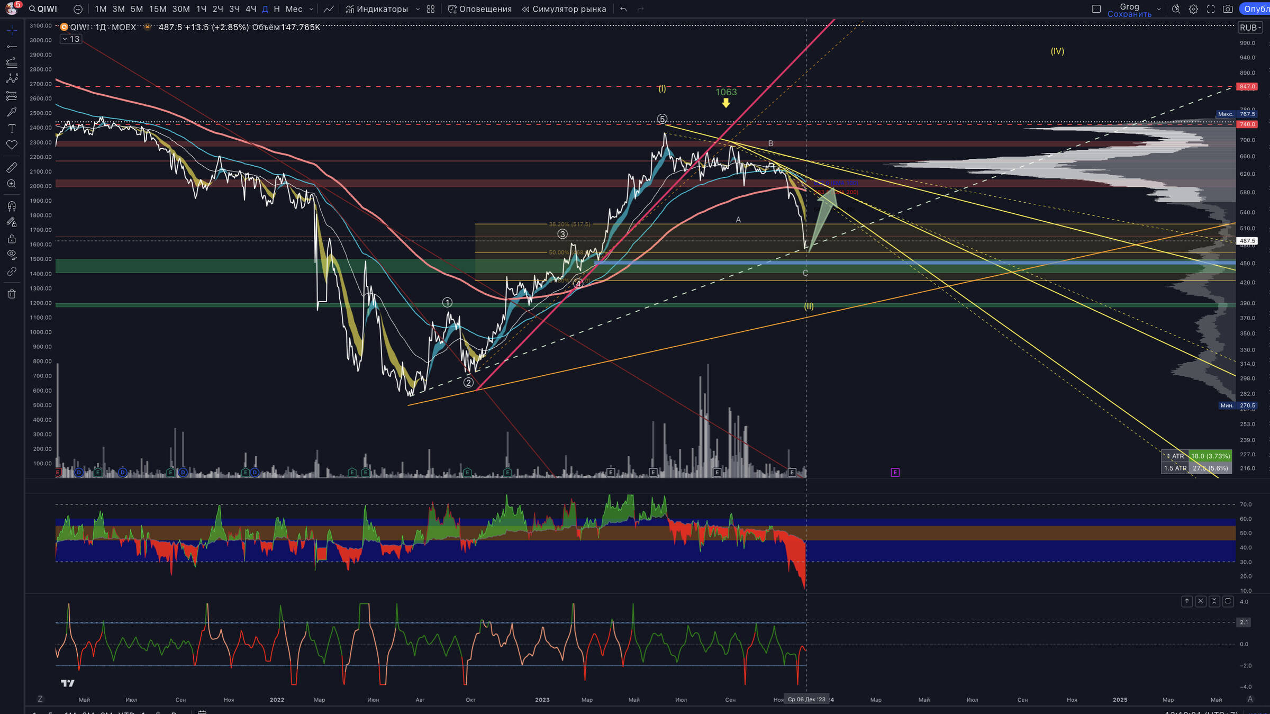Viewport: 1270px width, 714px height.
Task: Click the TradingView logo on the chart
Action: click(x=68, y=683)
